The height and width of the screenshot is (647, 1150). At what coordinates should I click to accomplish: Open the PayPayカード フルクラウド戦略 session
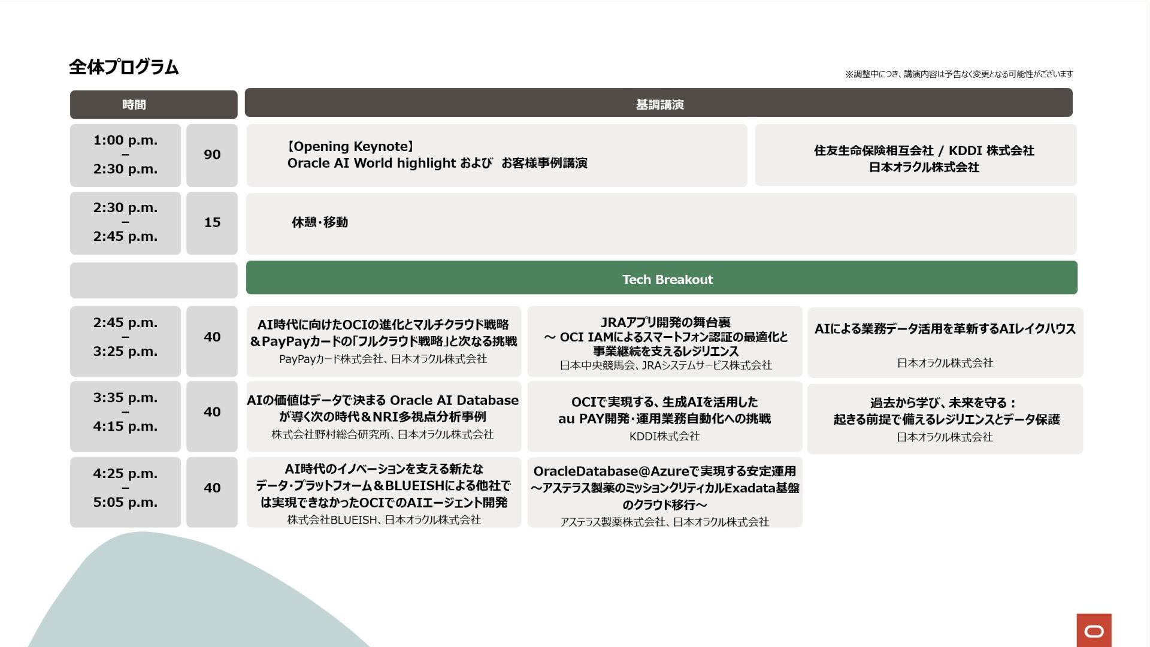(383, 341)
